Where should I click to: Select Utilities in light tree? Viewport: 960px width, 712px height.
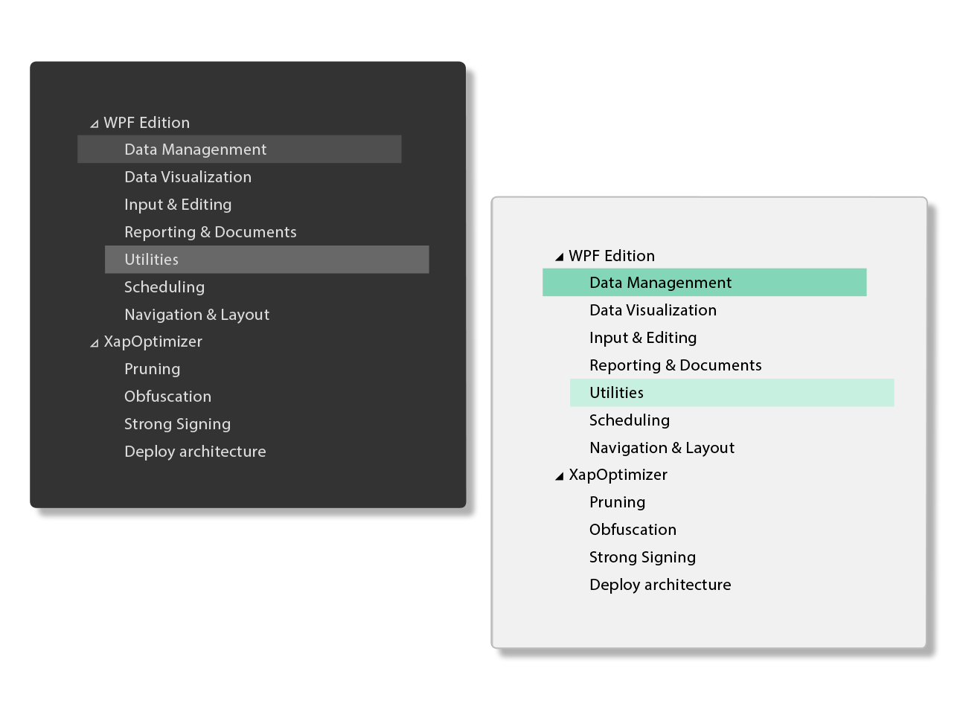pos(732,393)
